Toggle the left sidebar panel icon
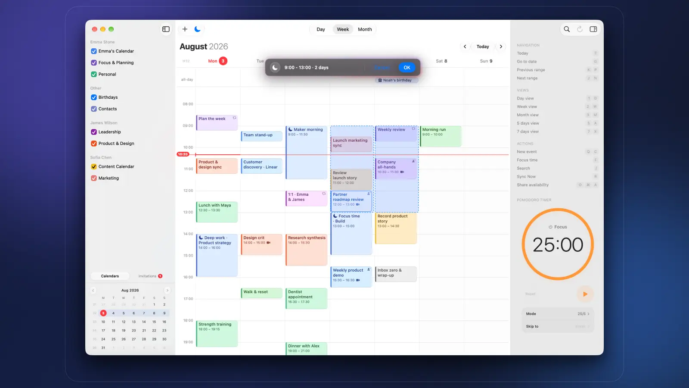This screenshot has height=388, width=689. pos(166,29)
